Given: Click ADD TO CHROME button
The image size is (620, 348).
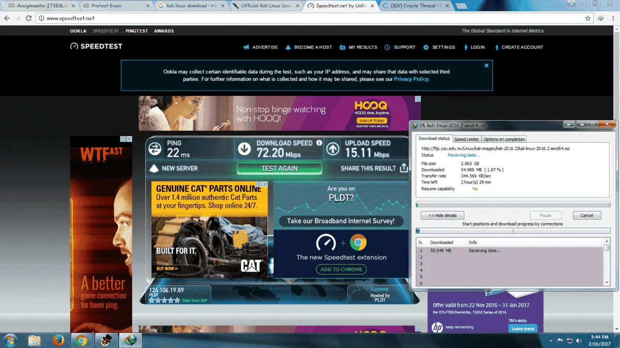Looking at the screenshot, I should pyautogui.click(x=342, y=269).
